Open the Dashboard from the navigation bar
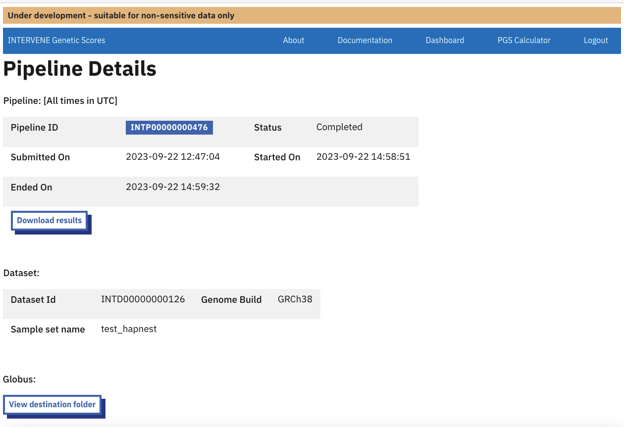 point(445,41)
